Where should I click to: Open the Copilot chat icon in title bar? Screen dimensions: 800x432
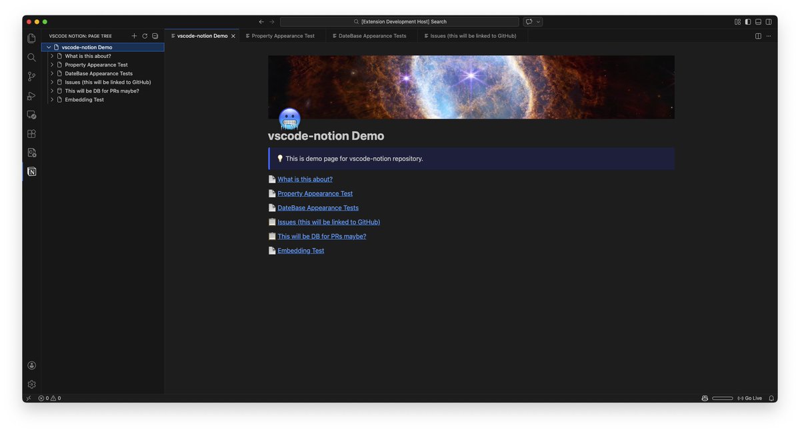(x=529, y=22)
